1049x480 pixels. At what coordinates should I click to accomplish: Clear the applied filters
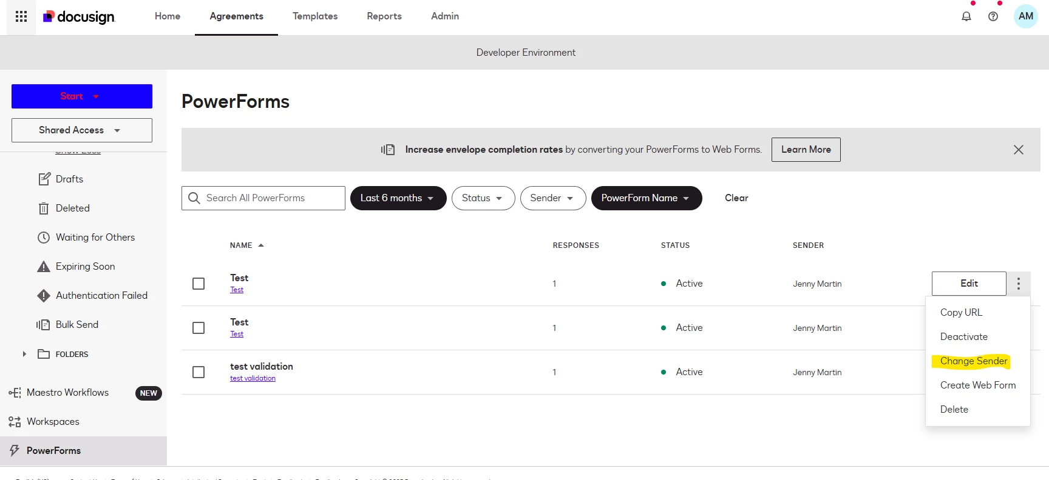click(x=736, y=198)
